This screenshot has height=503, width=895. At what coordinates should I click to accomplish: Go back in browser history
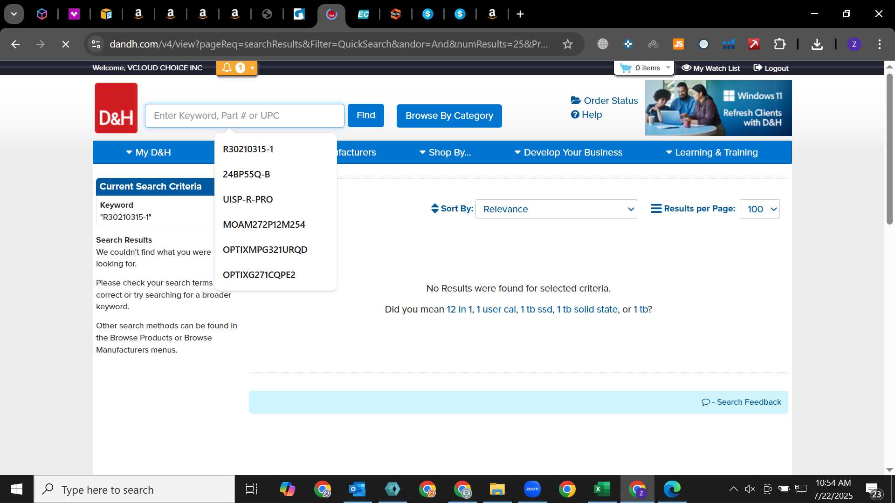click(x=15, y=44)
